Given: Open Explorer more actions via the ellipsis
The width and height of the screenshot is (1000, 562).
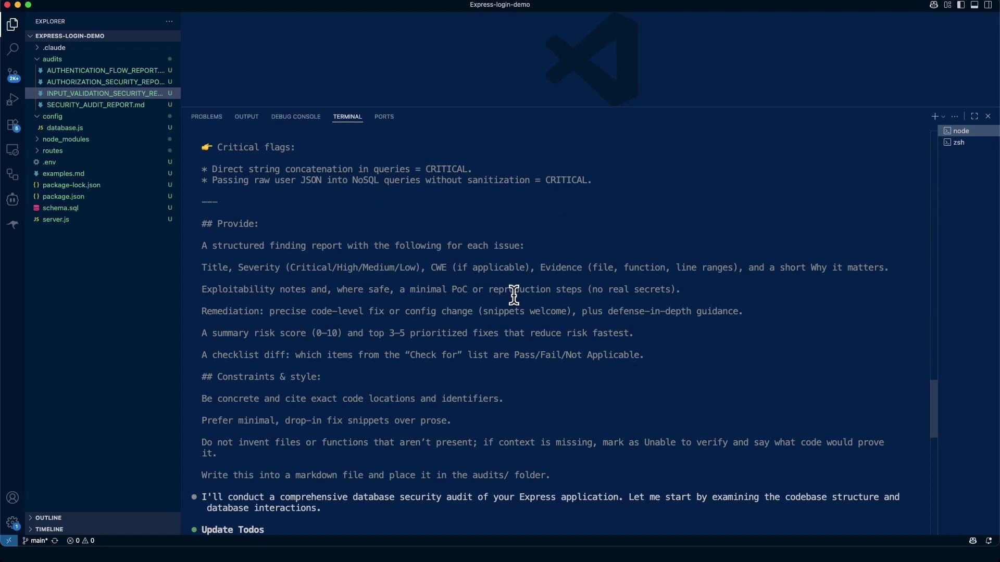Looking at the screenshot, I should tap(169, 21).
